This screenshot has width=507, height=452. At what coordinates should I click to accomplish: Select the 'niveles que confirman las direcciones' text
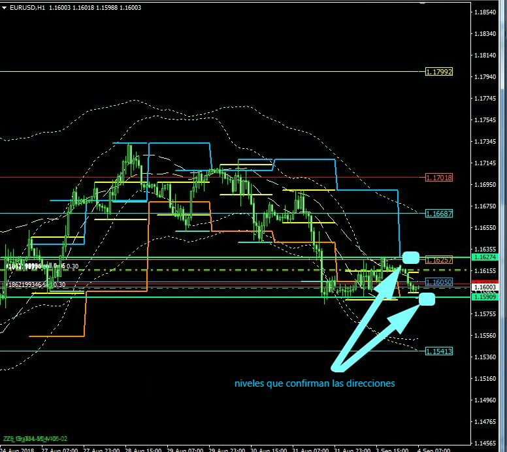[x=314, y=383]
